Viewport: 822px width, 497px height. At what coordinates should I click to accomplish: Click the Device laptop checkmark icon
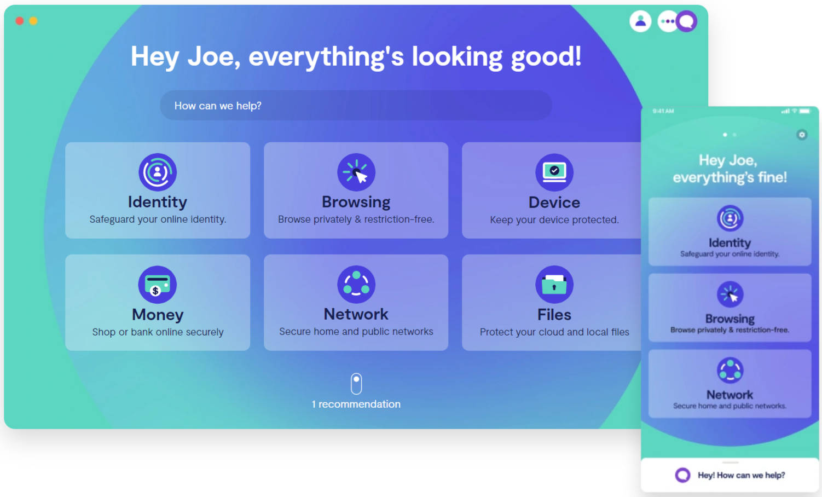pyautogui.click(x=554, y=172)
